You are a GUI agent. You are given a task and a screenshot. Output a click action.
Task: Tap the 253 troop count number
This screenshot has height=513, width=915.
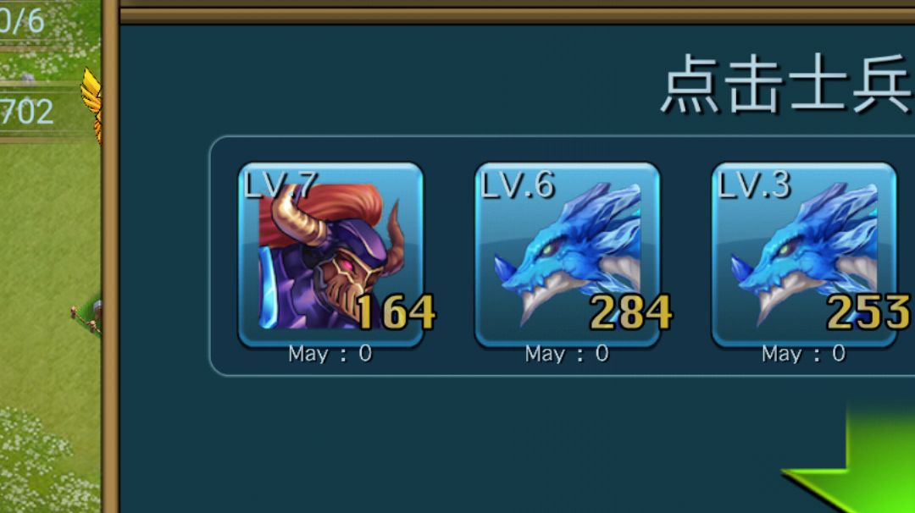click(x=868, y=312)
